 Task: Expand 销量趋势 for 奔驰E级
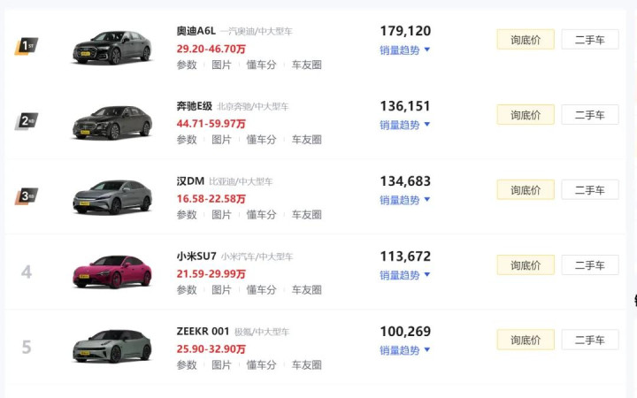point(404,125)
